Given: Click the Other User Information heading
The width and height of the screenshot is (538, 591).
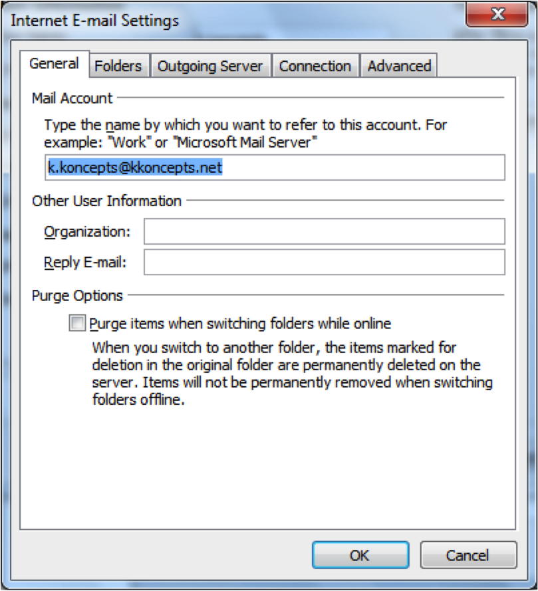Looking at the screenshot, I should coord(106,201).
